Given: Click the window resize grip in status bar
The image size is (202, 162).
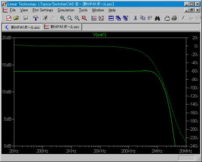Looking at the screenshot, I should [x=199, y=159].
